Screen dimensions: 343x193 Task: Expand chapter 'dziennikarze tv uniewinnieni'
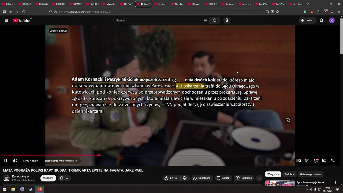point(61,161)
